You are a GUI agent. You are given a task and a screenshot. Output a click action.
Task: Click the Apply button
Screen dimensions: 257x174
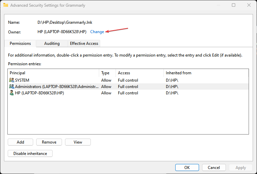pos(241,167)
